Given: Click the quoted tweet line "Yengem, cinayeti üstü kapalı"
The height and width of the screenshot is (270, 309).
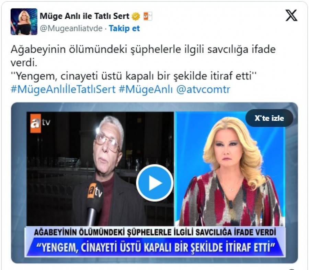Looking at the screenshot, I should point(134,76).
